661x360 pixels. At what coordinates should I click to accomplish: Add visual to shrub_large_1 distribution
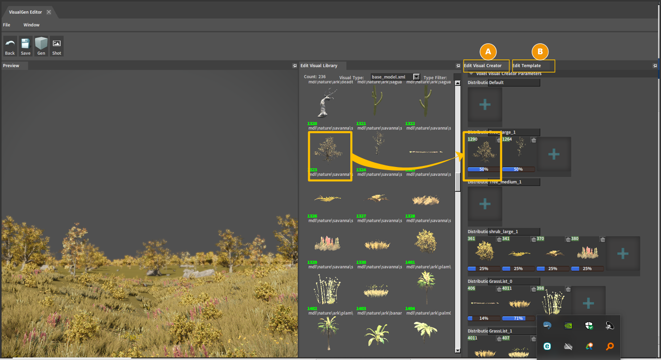tap(622, 254)
